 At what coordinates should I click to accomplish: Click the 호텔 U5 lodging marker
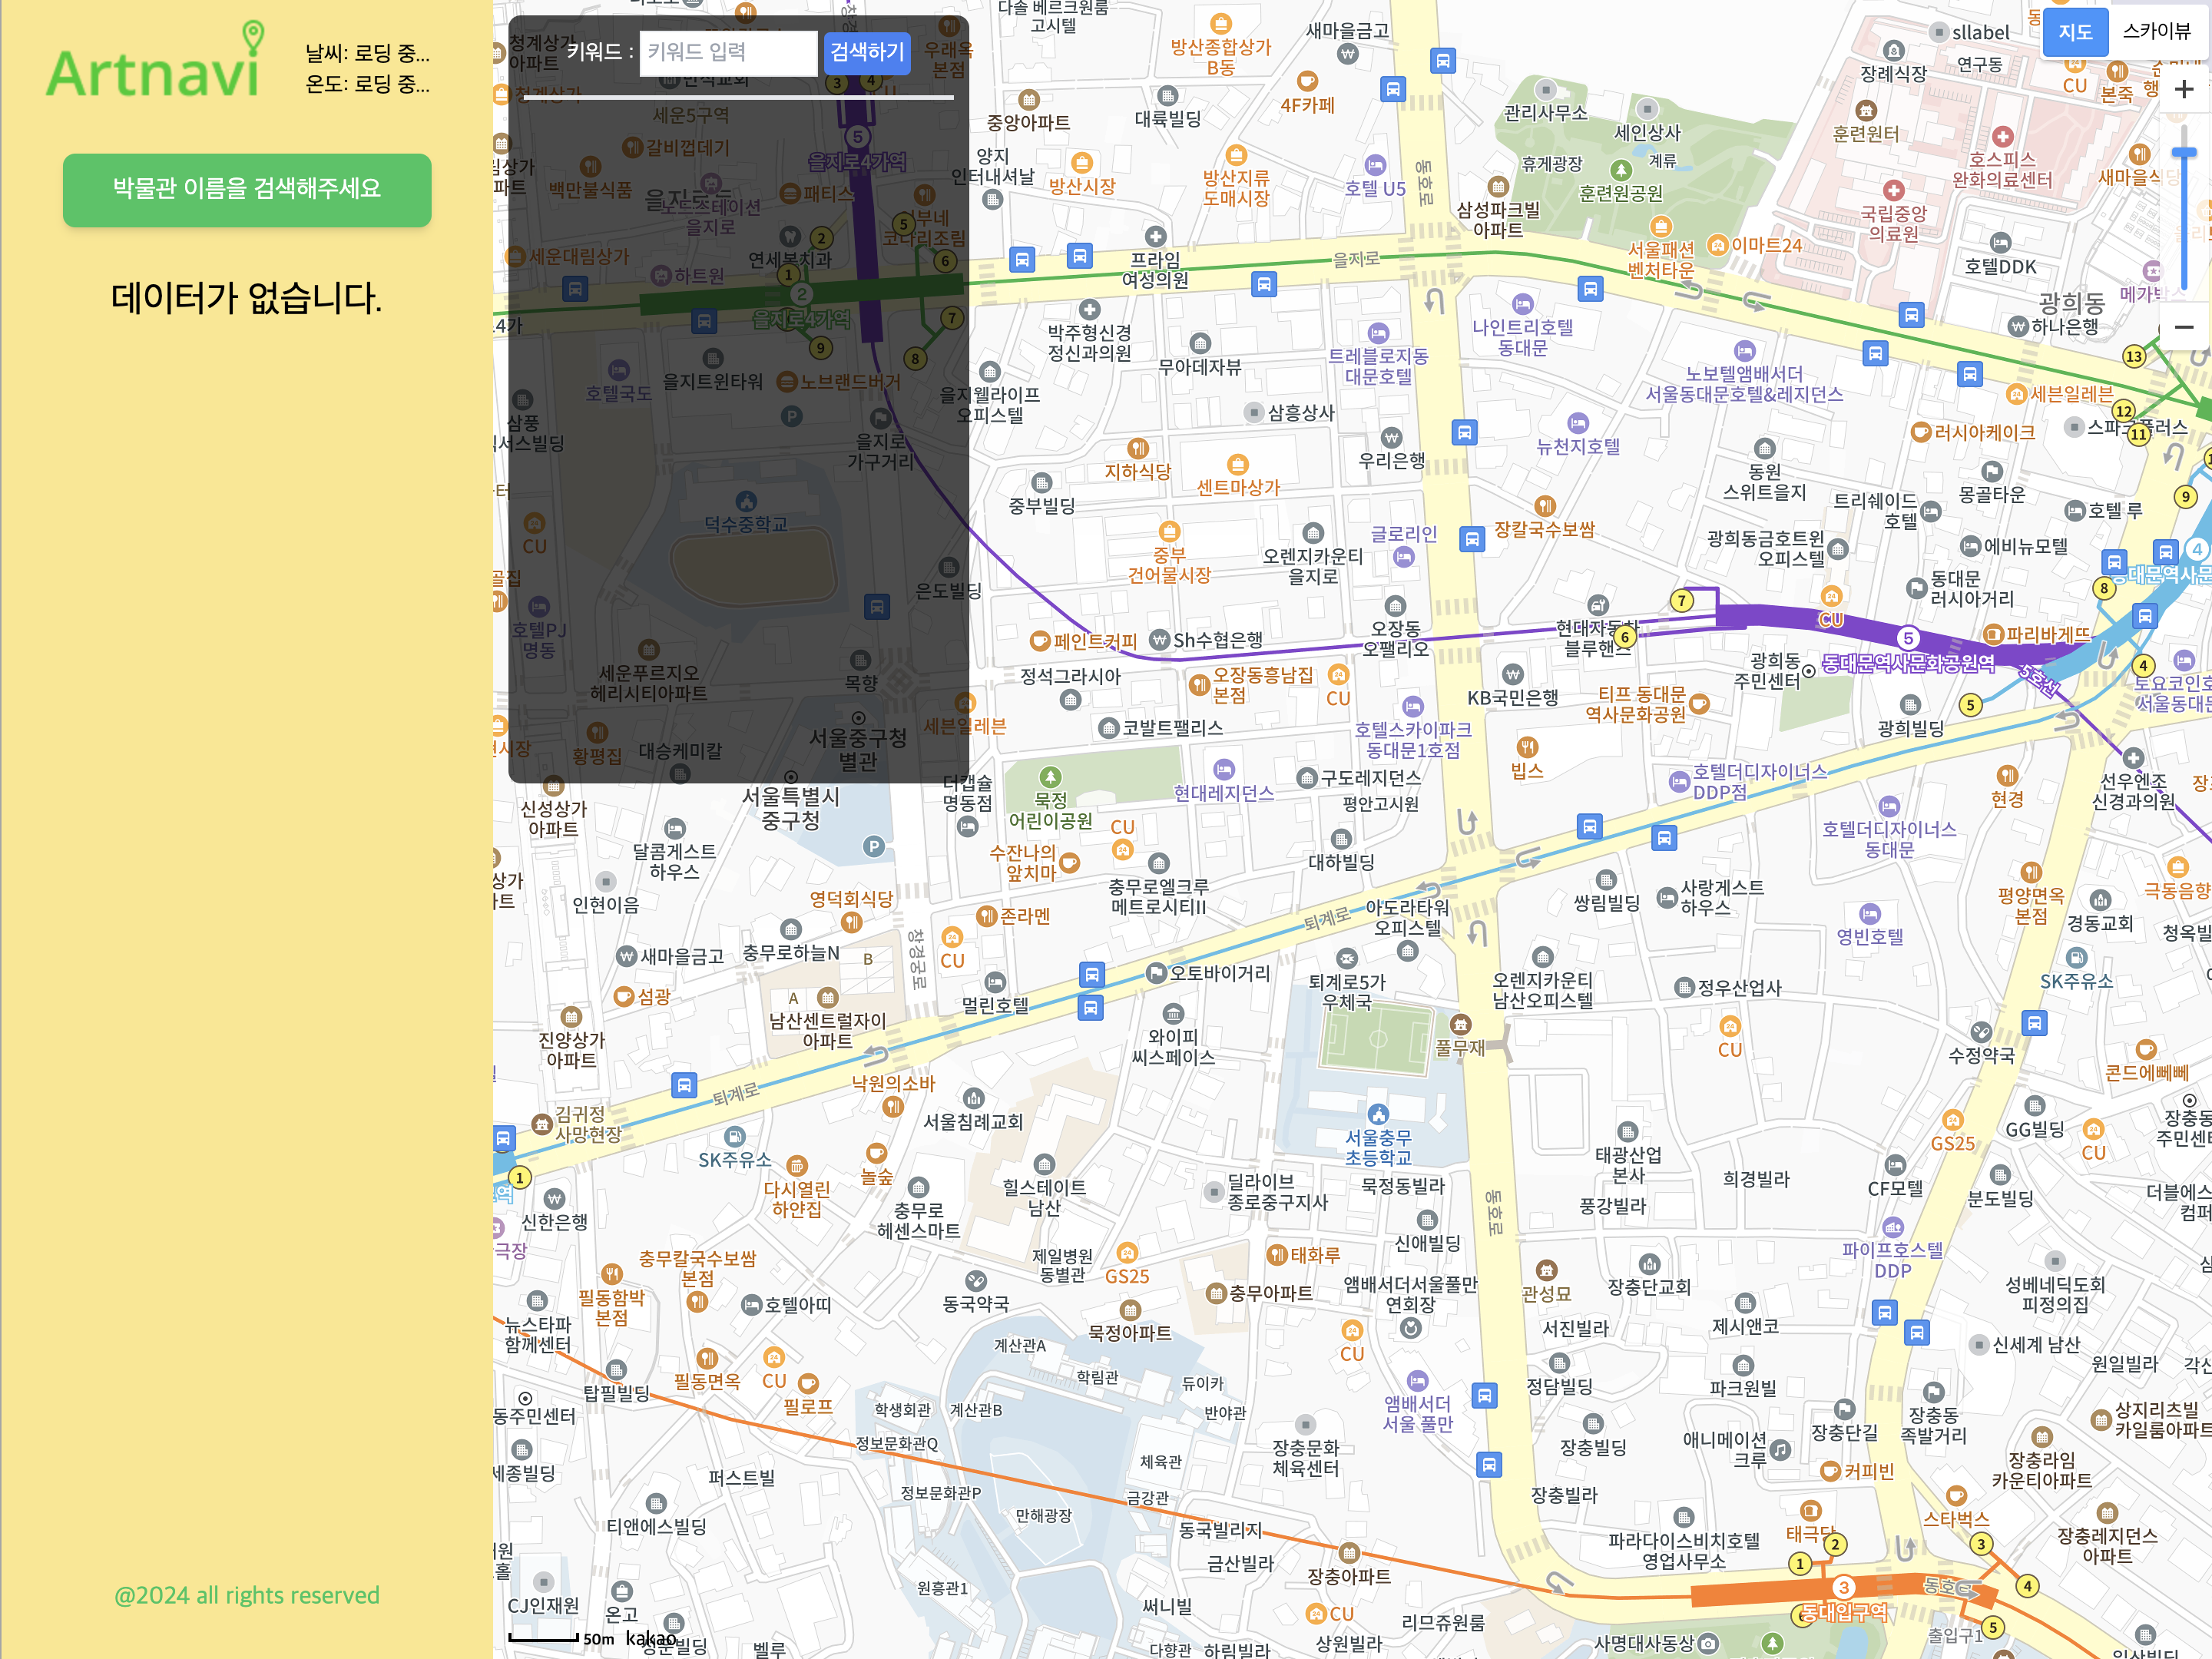tap(1375, 166)
